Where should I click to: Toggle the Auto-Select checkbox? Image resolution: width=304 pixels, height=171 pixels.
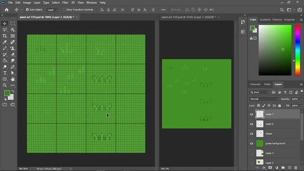[x=28, y=9]
